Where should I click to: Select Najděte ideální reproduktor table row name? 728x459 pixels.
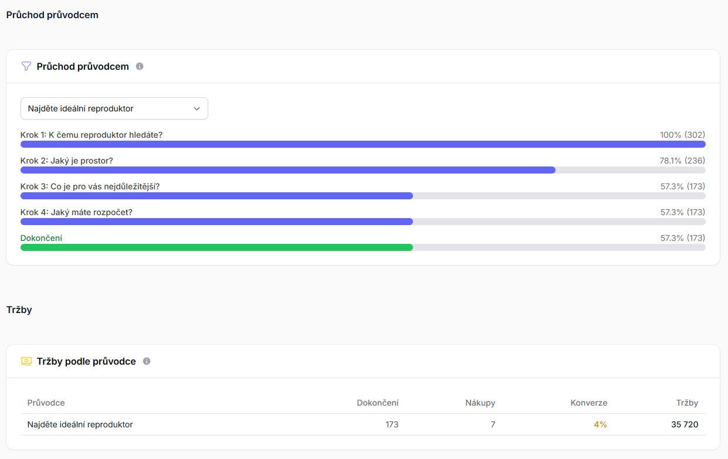coord(80,424)
